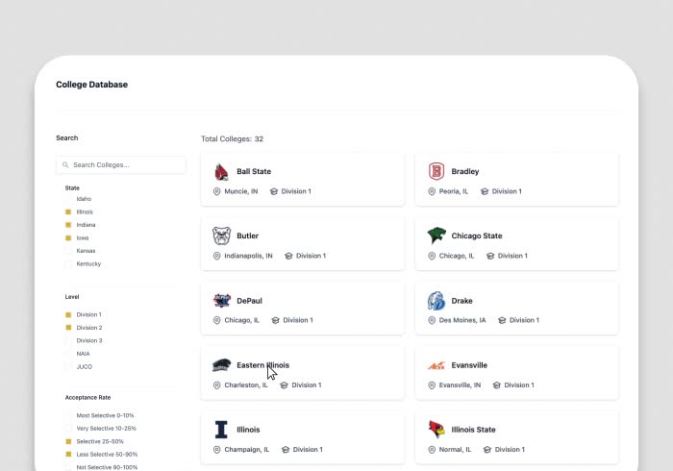This screenshot has width=673, height=471.
Task: Uncheck Less Selective 50-90% filter
Action: click(x=68, y=455)
